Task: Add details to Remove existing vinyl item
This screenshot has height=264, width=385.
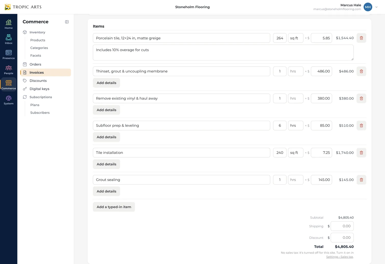Action: pos(106,110)
